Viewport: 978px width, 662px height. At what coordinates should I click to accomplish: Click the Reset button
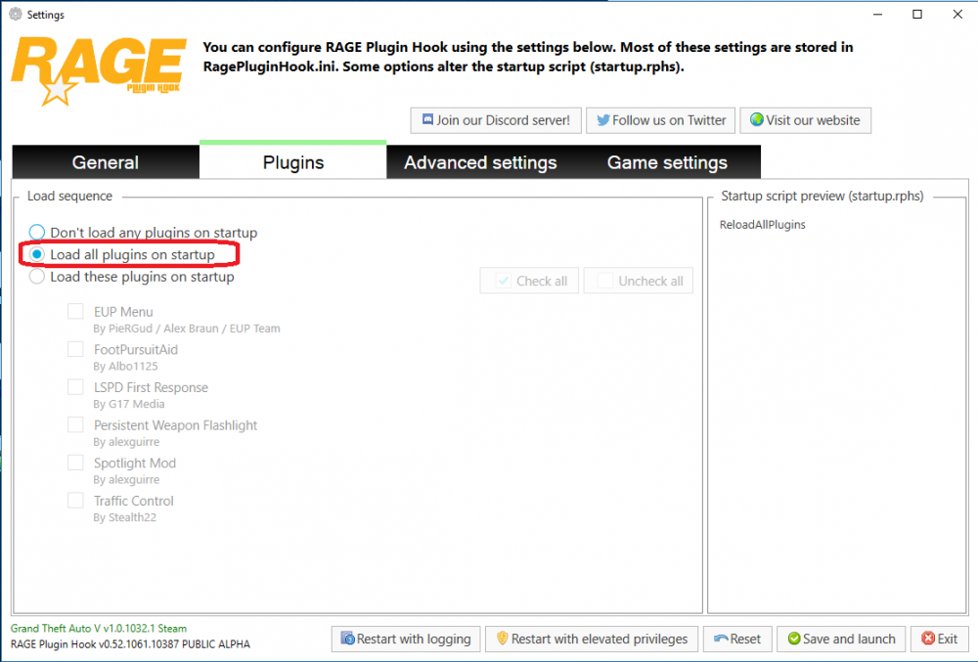tap(737, 639)
